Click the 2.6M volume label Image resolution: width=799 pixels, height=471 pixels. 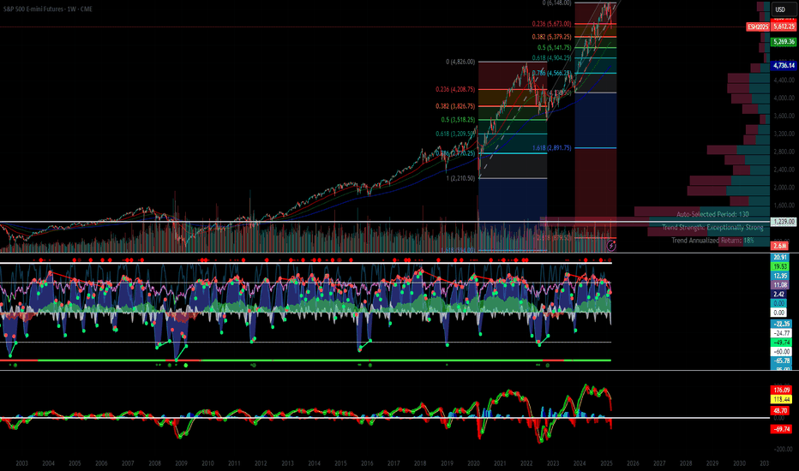click(x=779, y=246)
